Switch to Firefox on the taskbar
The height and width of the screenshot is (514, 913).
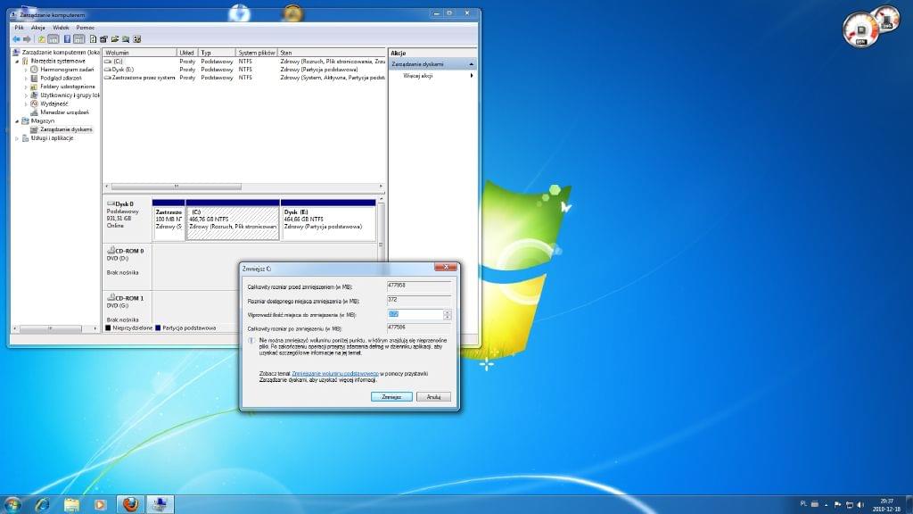tap(130, 504)
